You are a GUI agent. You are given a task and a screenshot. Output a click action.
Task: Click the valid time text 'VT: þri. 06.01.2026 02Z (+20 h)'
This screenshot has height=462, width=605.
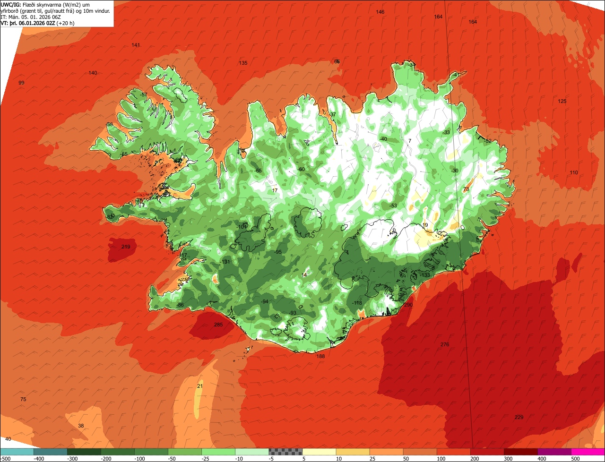pos(38,23)
